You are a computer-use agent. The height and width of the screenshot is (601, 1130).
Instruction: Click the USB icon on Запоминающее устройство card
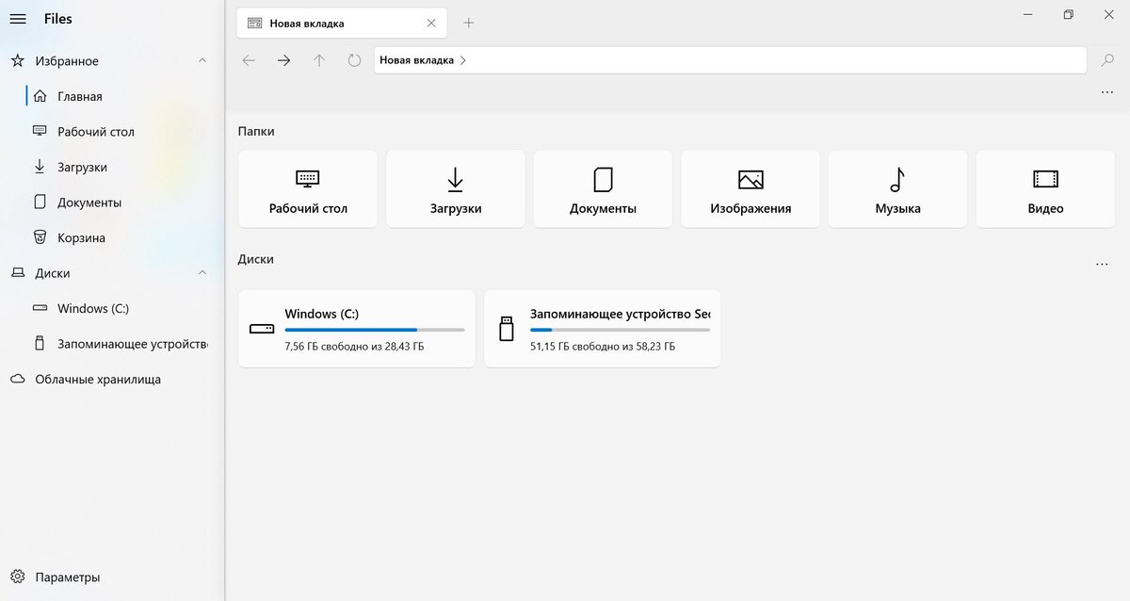coord(507,329)
